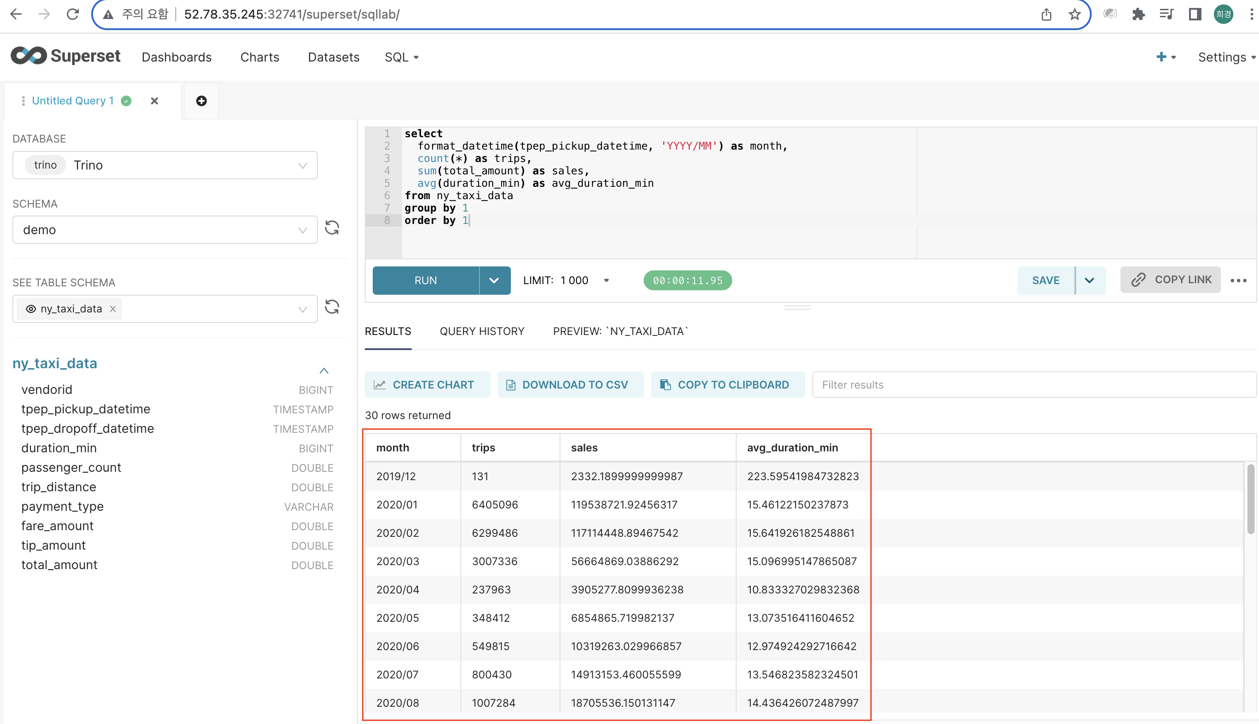Click the Filter results input field

click(x=1034, y=385)
